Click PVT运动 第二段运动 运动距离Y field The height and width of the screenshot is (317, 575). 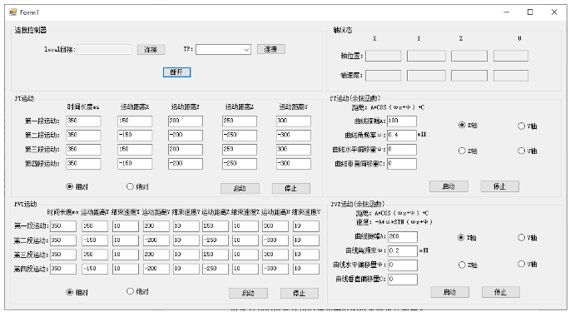click(156, 240)
